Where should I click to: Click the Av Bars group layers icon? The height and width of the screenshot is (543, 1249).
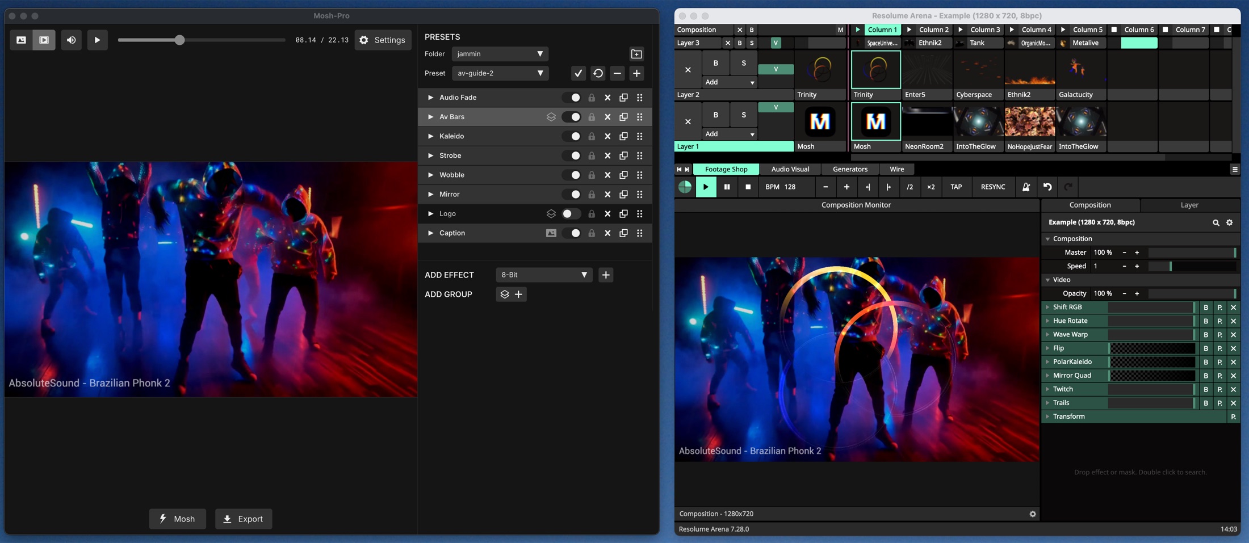(551, 117)
